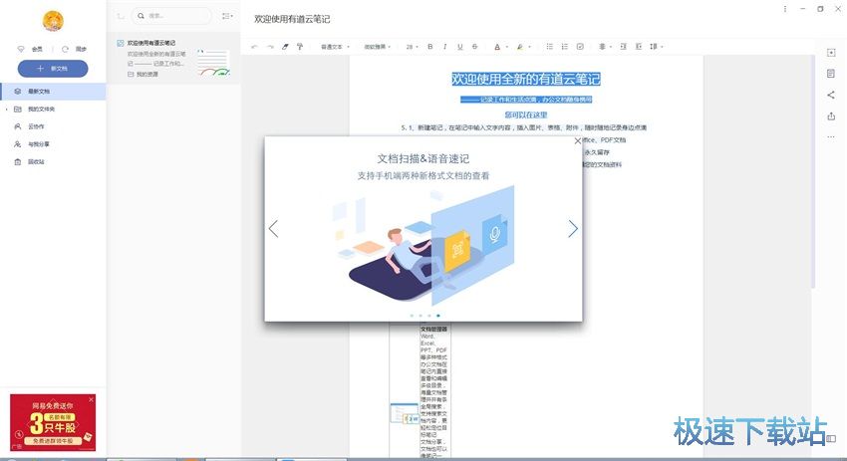
Task: Click the redo icon in editor toolbar
Action: click(x=270, y=47)
